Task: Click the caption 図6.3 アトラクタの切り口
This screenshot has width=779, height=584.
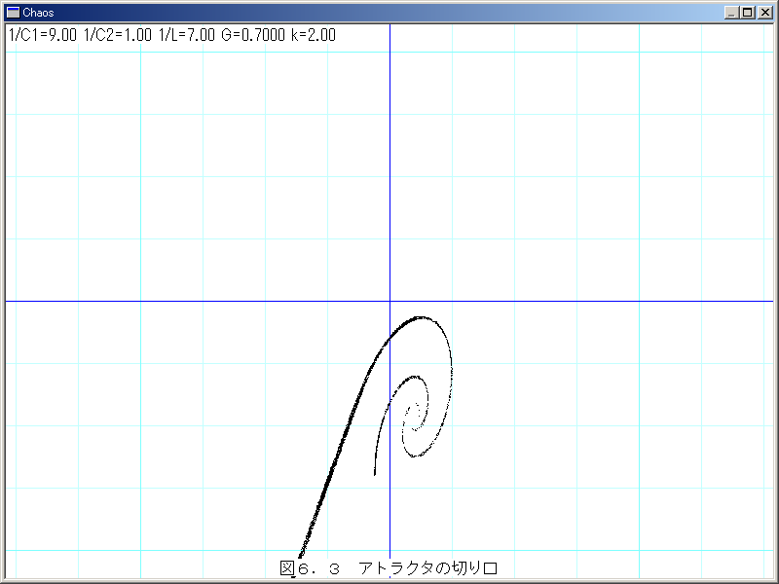Action: [389, 568]
